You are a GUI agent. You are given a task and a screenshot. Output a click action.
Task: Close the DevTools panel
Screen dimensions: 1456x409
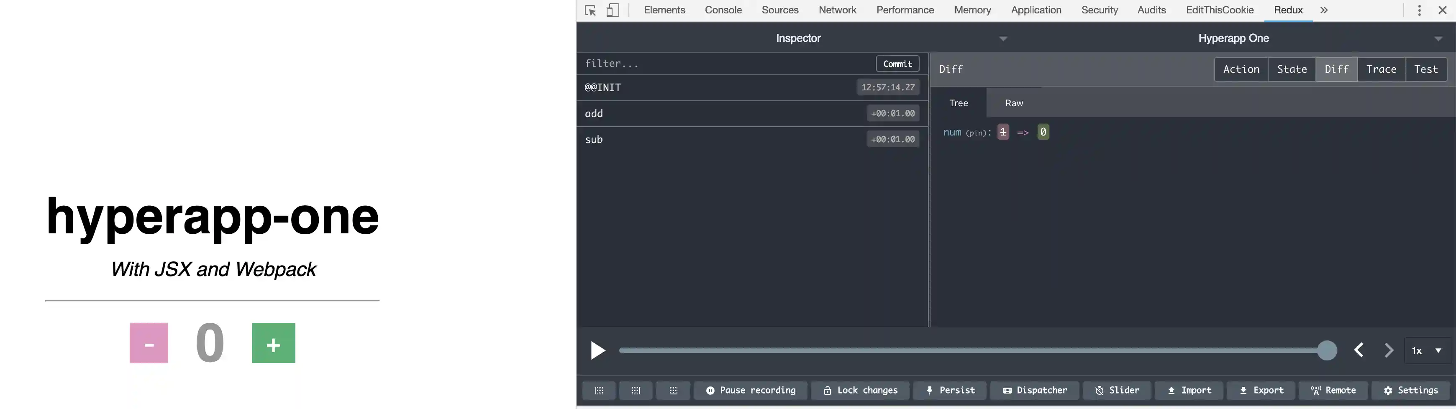click(x=1442, y=10)
